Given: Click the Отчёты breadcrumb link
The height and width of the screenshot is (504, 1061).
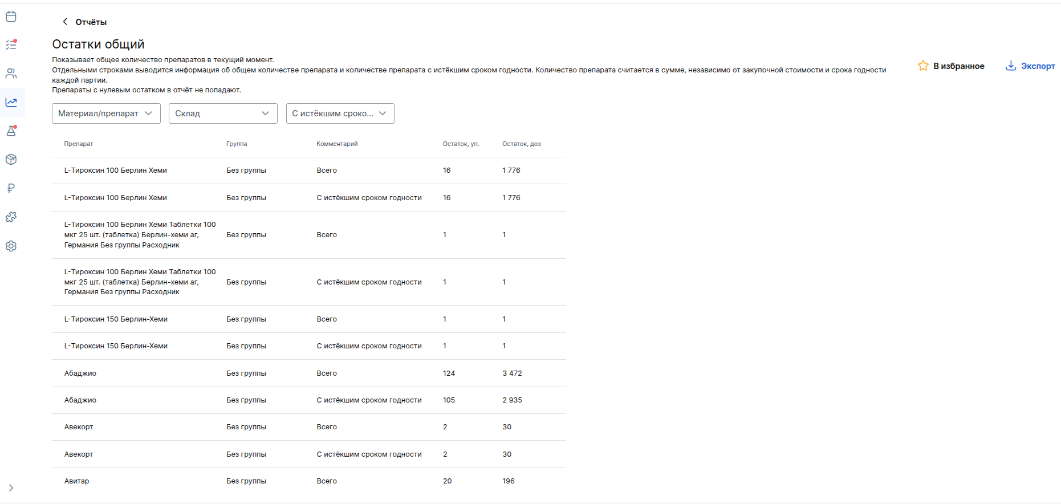Looking at the screenshot, I should 91,22.
